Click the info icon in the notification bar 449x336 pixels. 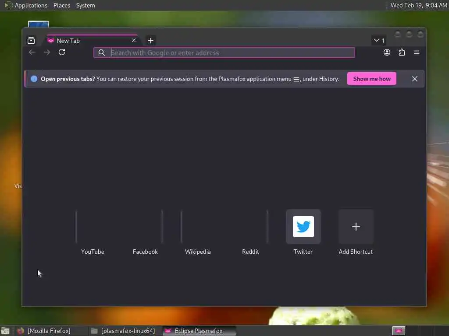click(34, 79)
